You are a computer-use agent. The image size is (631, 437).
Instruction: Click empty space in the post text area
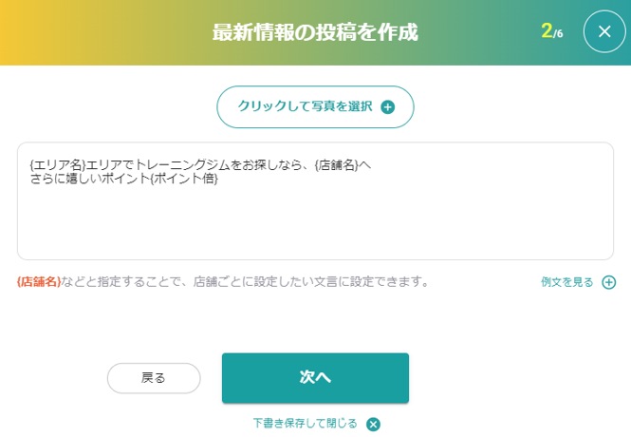[x=315, y=223]
